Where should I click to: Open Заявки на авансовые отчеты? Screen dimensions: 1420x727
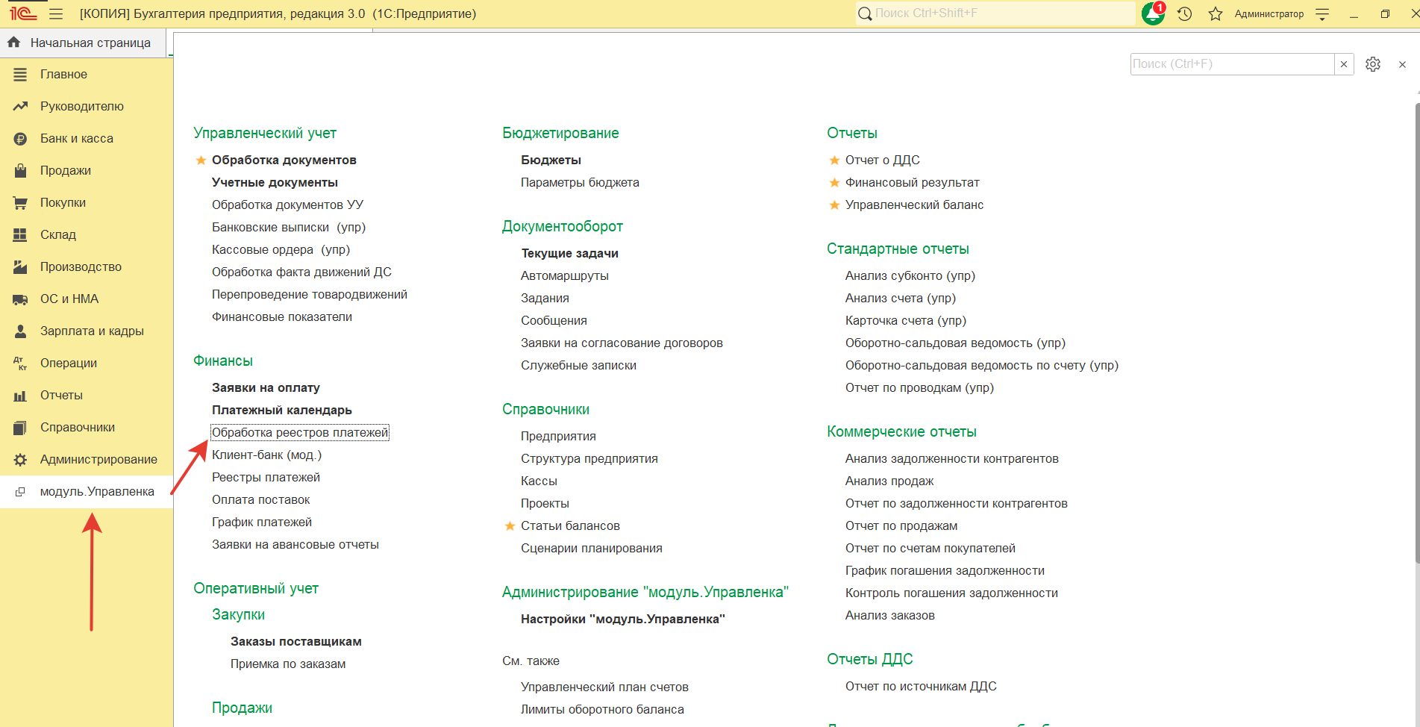295,544
